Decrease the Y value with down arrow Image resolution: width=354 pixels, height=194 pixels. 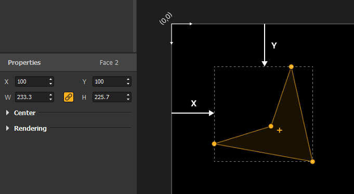128,84
